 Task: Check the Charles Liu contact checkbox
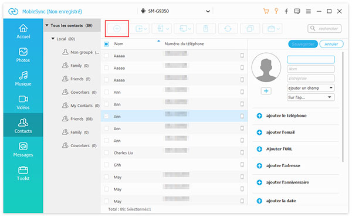[106, 152]
